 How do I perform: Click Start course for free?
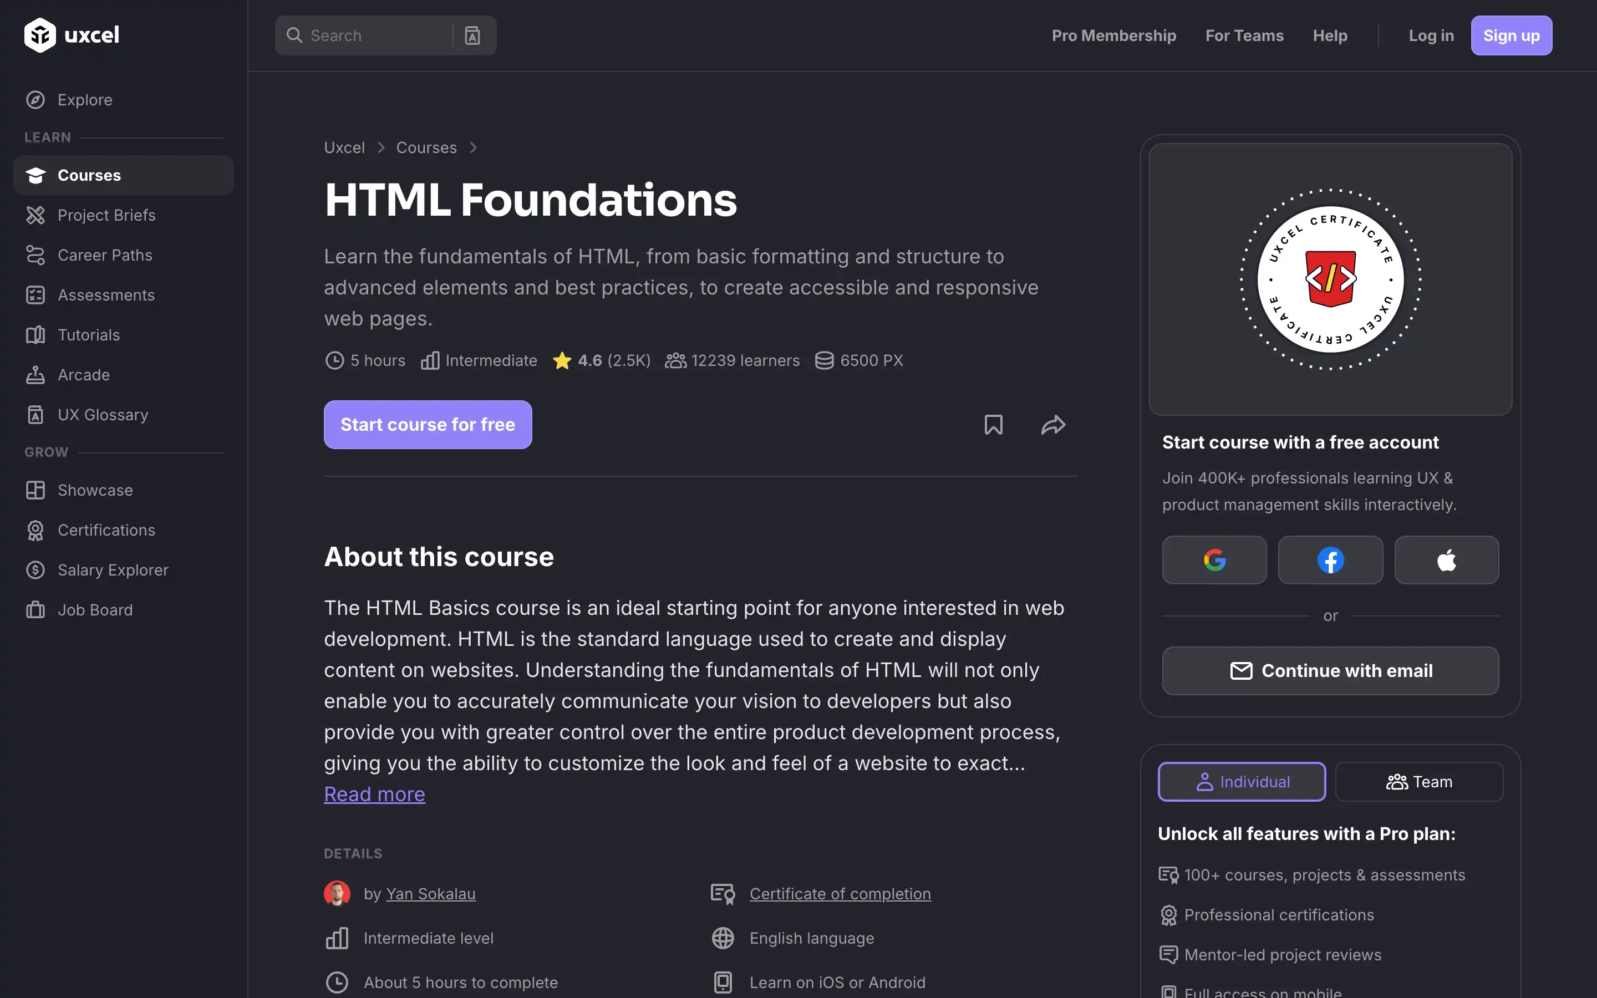(428, 424)
